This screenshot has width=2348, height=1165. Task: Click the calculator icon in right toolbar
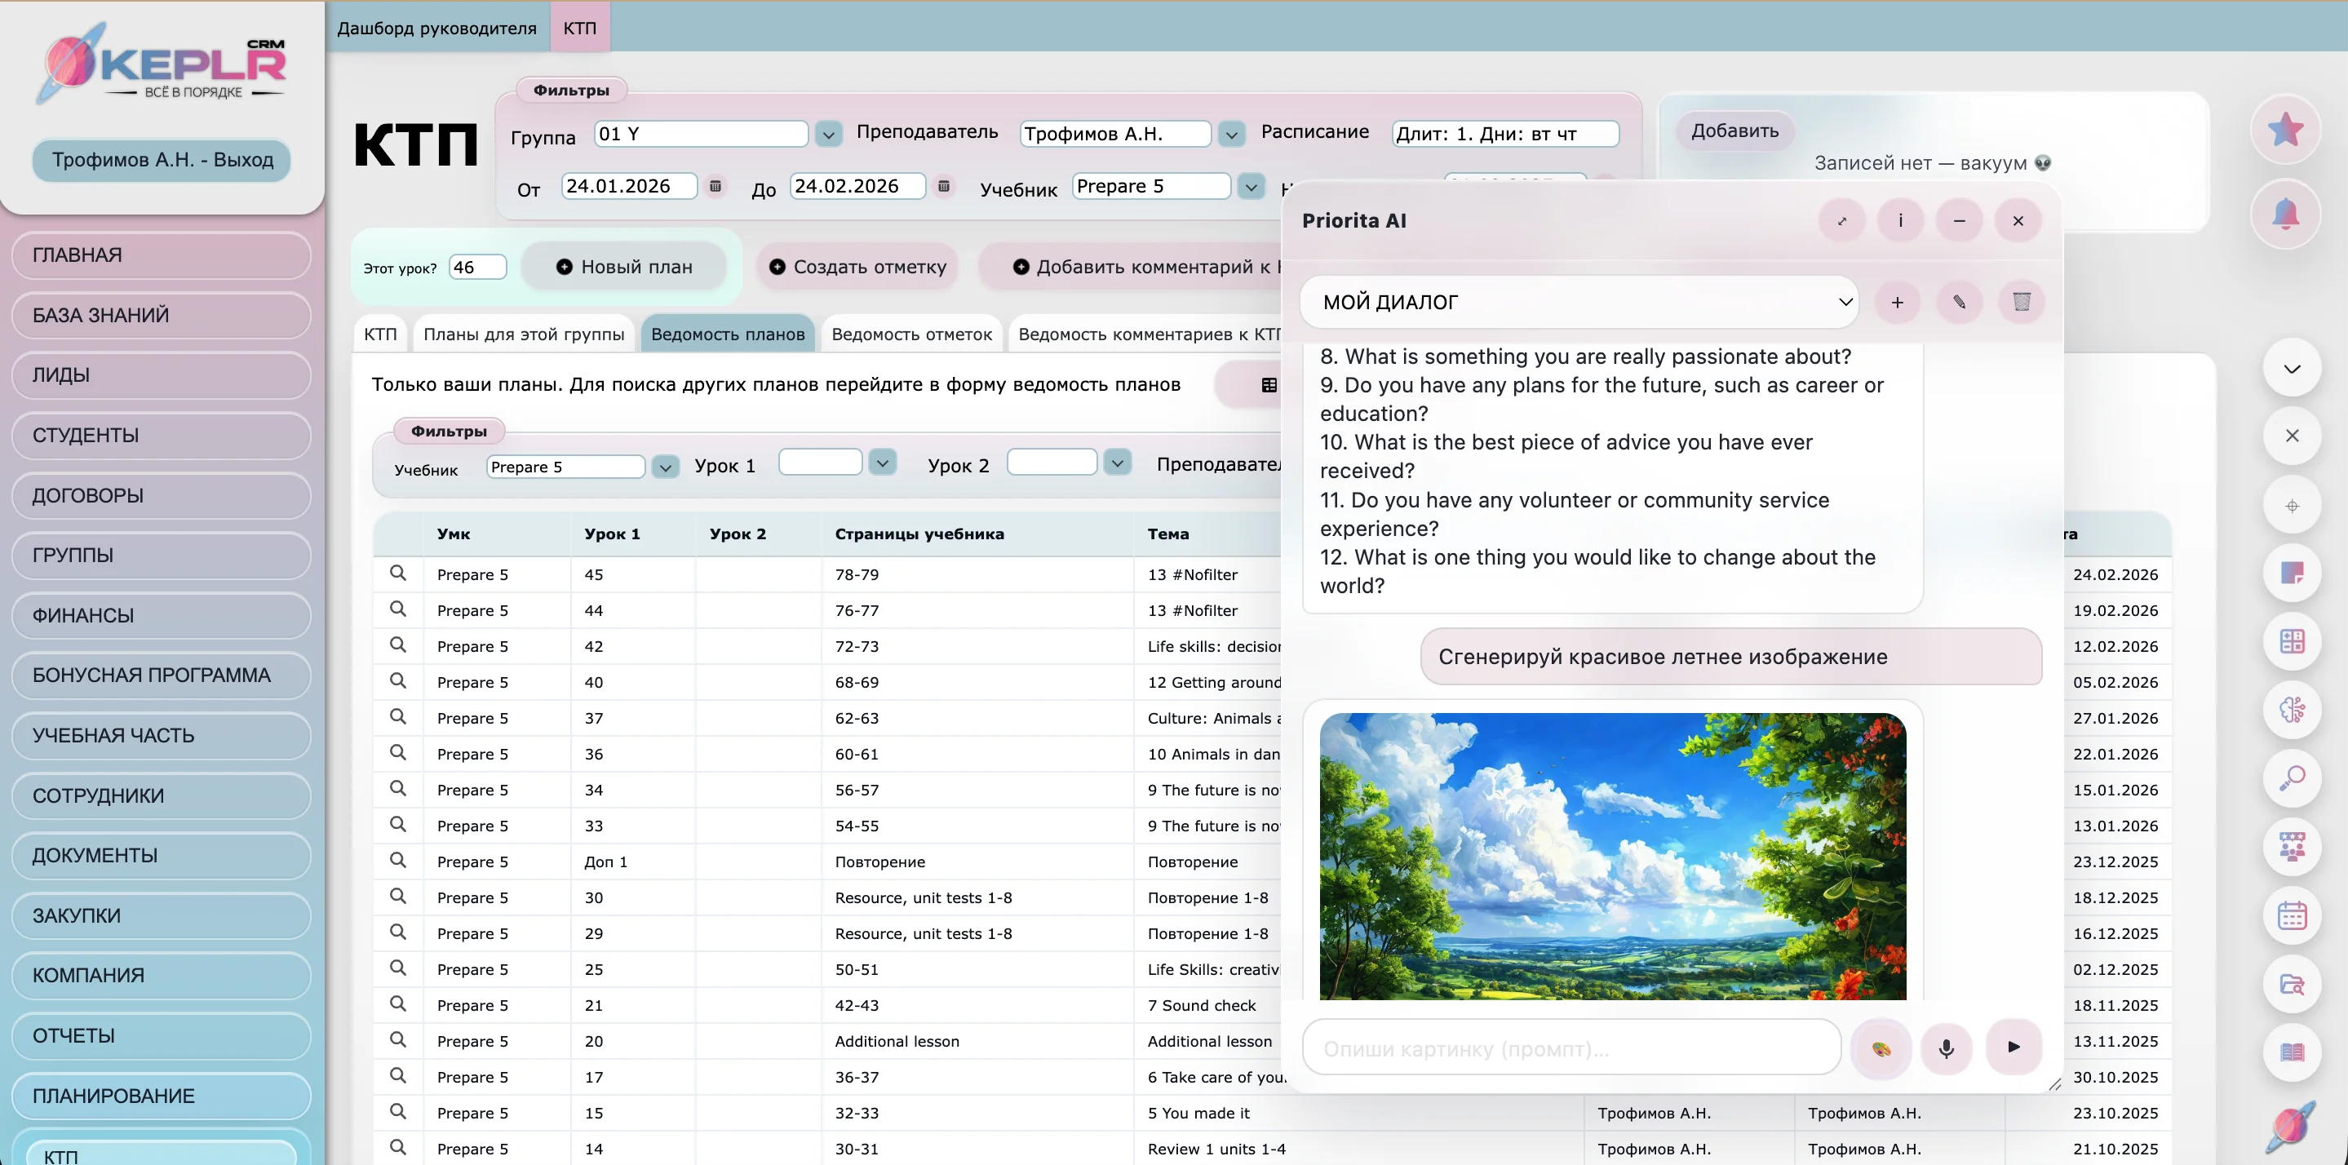(2292, 641)
